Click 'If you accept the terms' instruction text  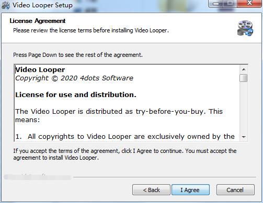click(125, 154)
